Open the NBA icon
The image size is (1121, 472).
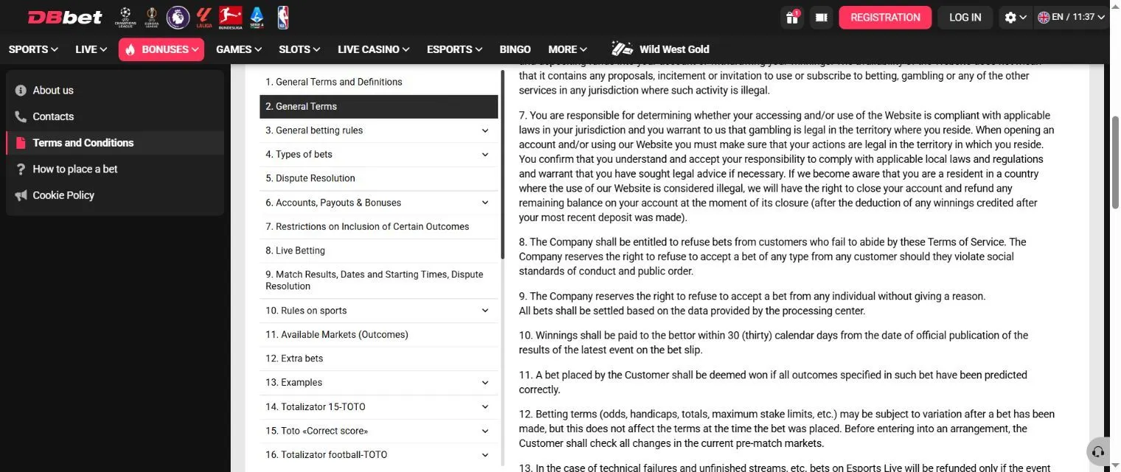tap(283, 17)
